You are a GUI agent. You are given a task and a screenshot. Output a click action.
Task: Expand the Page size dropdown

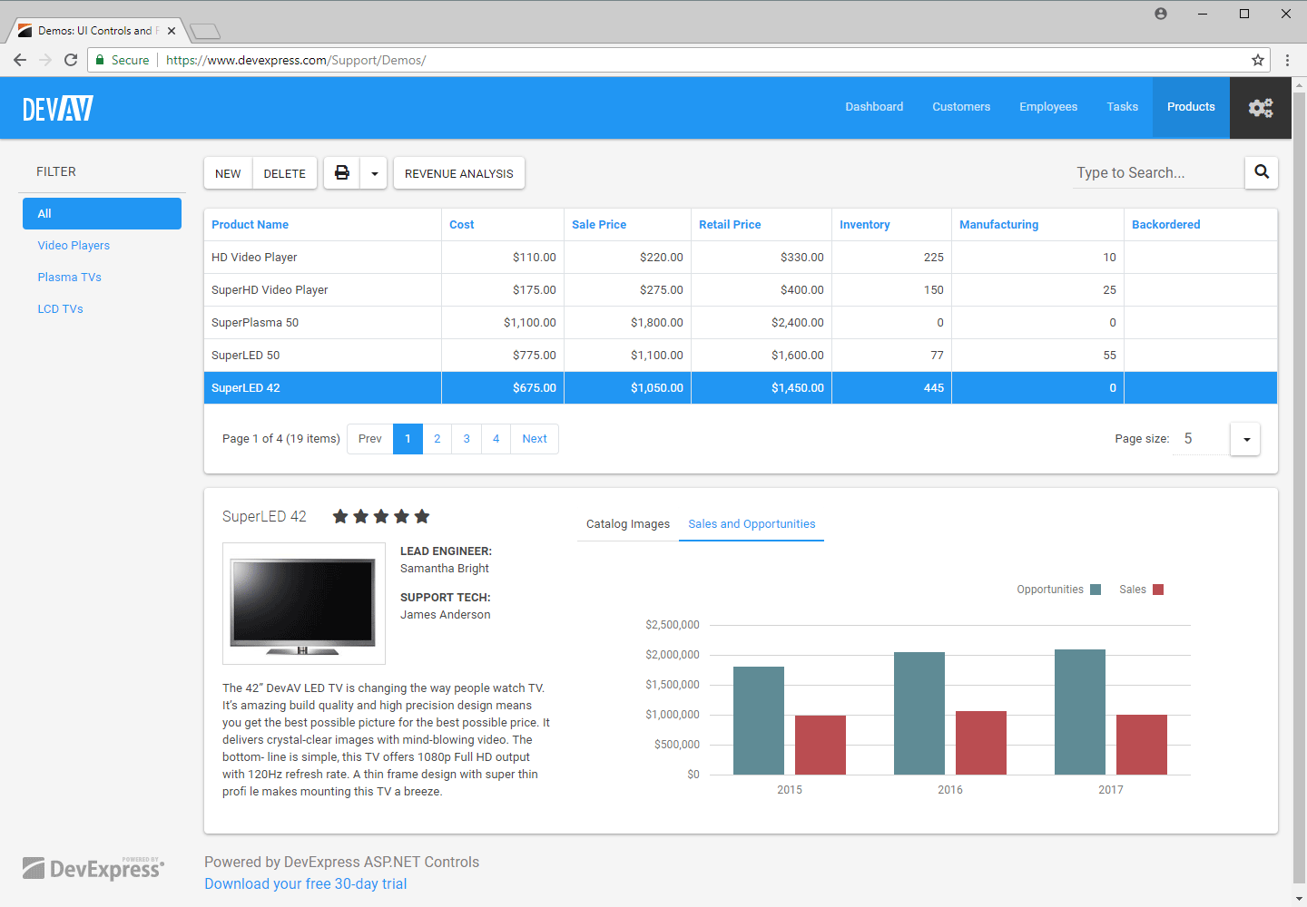[1244, 439]
